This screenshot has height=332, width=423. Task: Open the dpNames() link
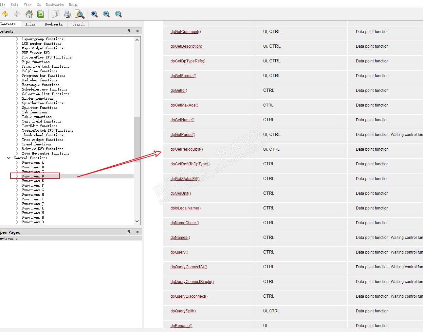pyautogui.click(x=180, y=238)
